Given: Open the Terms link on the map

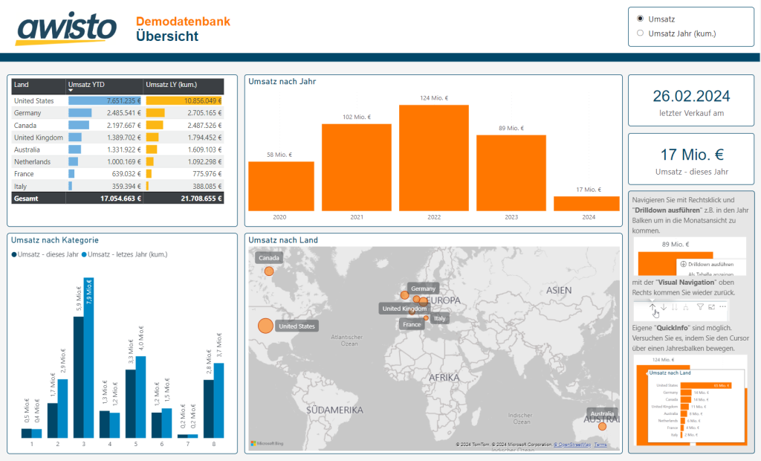Looking at the screenshot, I should click(599, 444).
